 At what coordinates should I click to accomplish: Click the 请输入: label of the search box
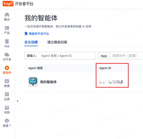point(32,56)
